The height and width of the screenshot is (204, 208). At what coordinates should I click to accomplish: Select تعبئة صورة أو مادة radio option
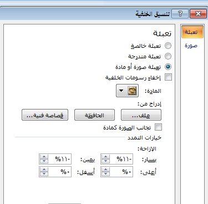pyautogui.click(x=168, y=67)
